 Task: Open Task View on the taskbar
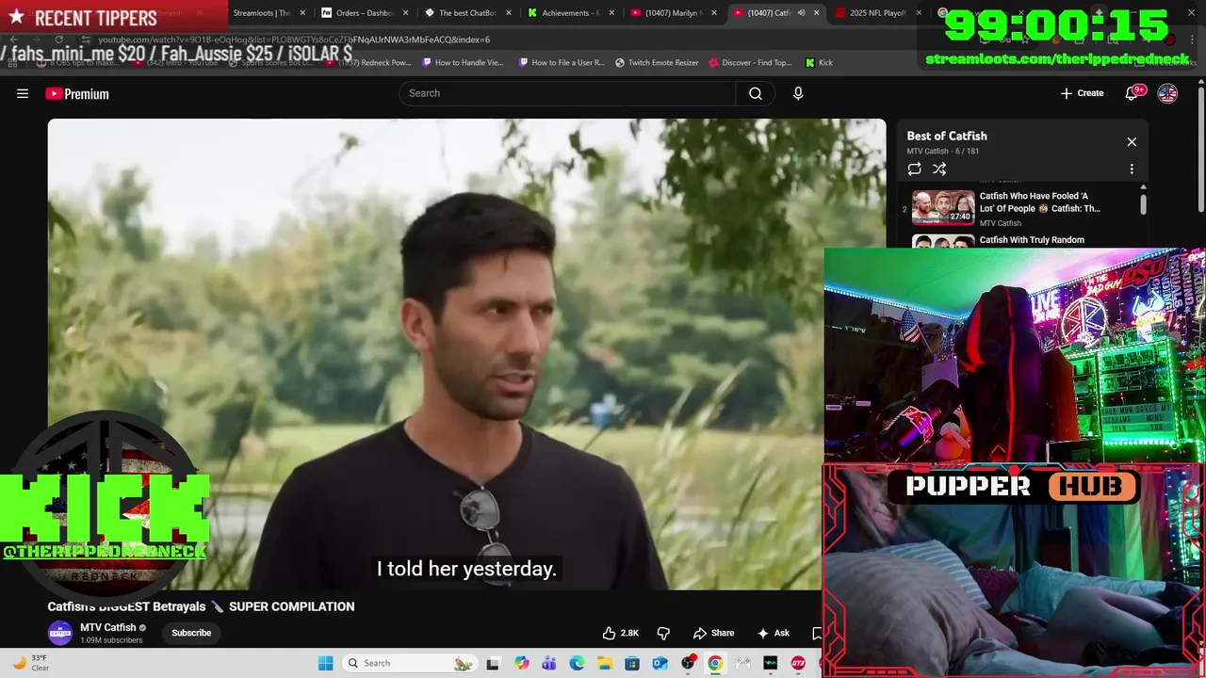pos(492,663)
